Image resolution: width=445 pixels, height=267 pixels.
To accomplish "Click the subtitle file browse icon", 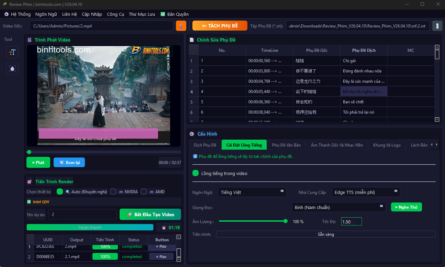I will pyautogui.click(x=437, y=26).
